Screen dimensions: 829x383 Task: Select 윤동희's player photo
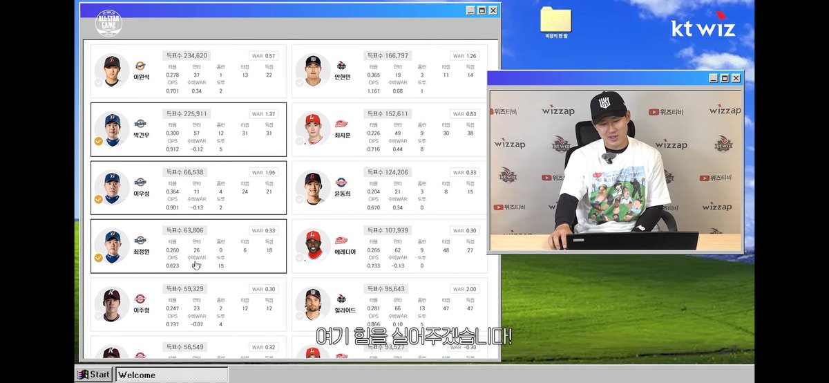pyautogui.click(x=313, y=187)
